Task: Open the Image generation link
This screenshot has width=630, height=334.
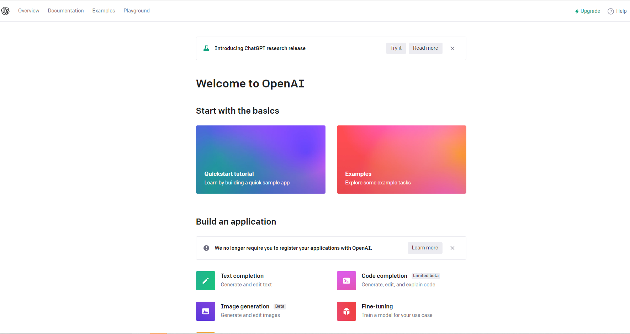Action: 245,306
